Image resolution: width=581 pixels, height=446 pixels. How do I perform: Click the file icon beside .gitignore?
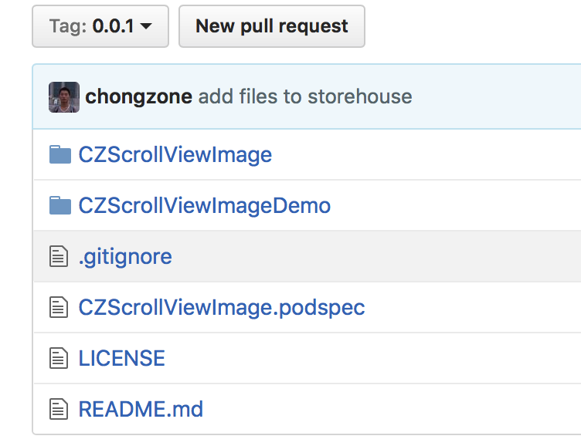[x=59, y=257]
